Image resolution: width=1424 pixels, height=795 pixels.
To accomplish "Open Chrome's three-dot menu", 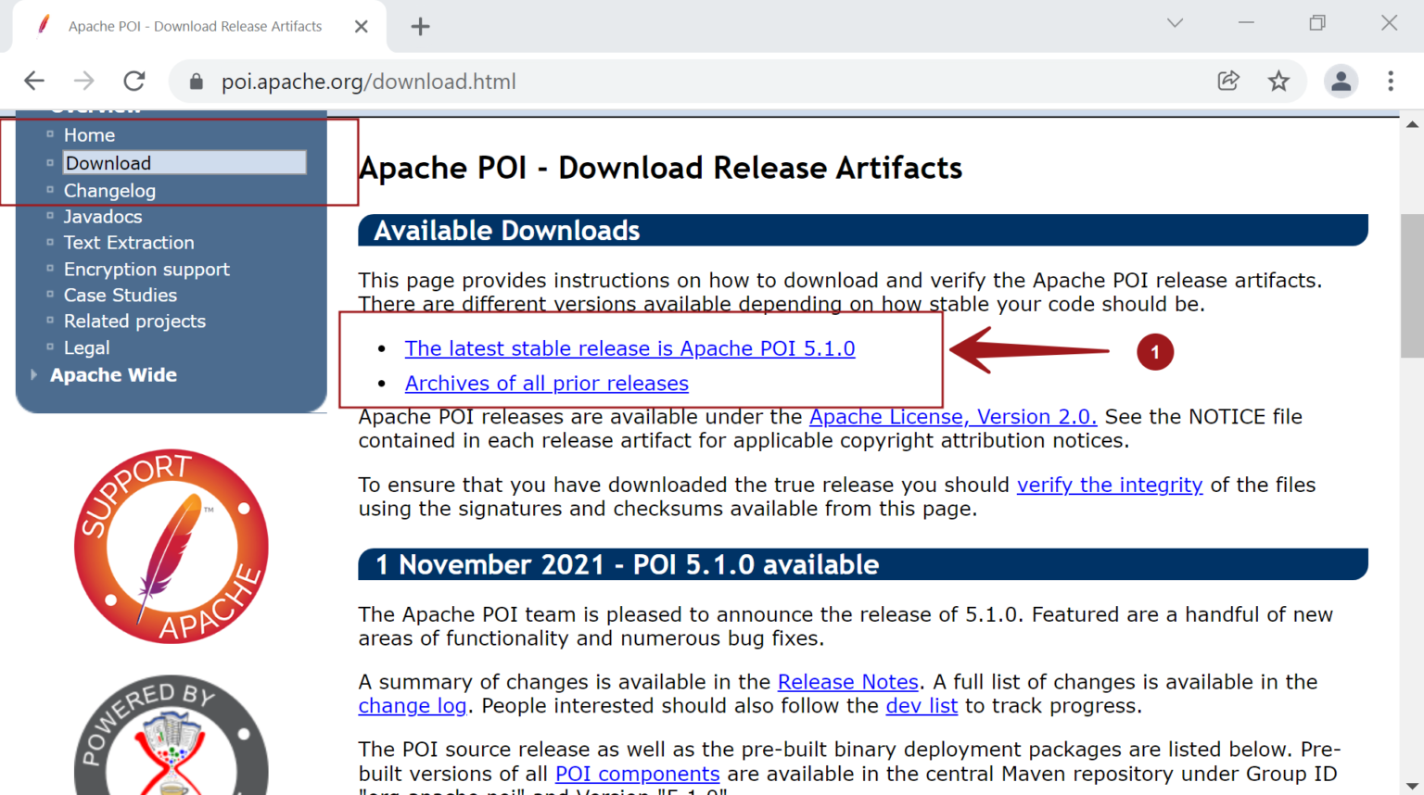I will [1391, 82].
